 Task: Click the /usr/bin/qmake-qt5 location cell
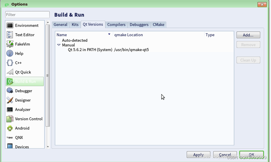pos(131,50)
